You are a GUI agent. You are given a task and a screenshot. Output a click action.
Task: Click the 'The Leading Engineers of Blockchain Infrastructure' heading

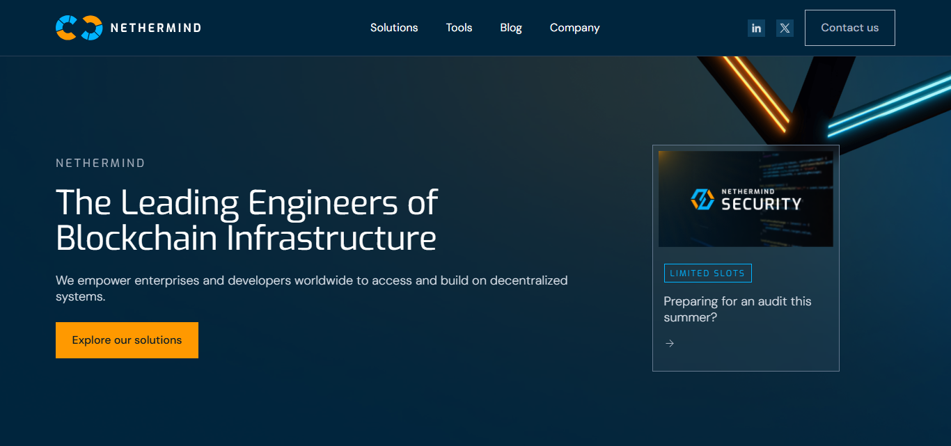point(246,220)
